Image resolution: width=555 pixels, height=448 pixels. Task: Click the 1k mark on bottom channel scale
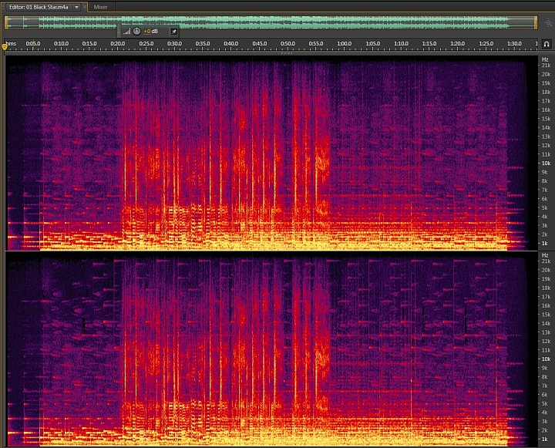[545, 440]
